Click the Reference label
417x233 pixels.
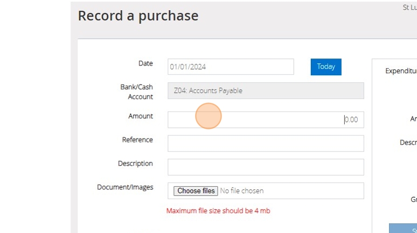(x=137, y=140)
